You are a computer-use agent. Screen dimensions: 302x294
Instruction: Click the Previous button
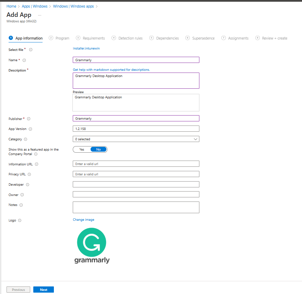pos(18,290)
